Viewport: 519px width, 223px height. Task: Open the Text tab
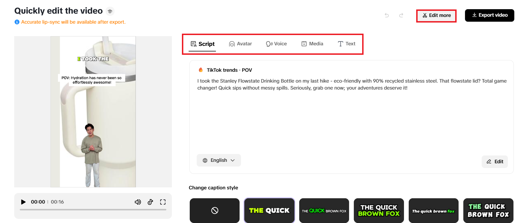[347, 44]
